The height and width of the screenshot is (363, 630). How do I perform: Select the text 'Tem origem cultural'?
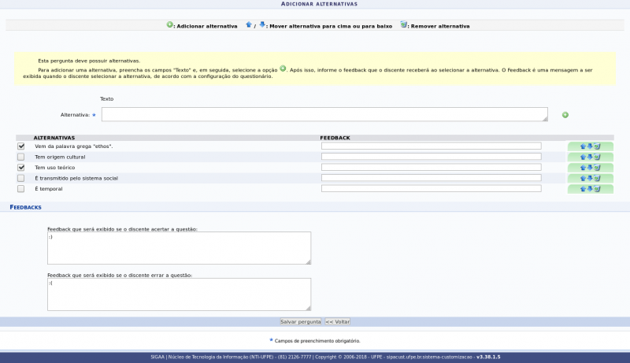(x=60, y=157)
